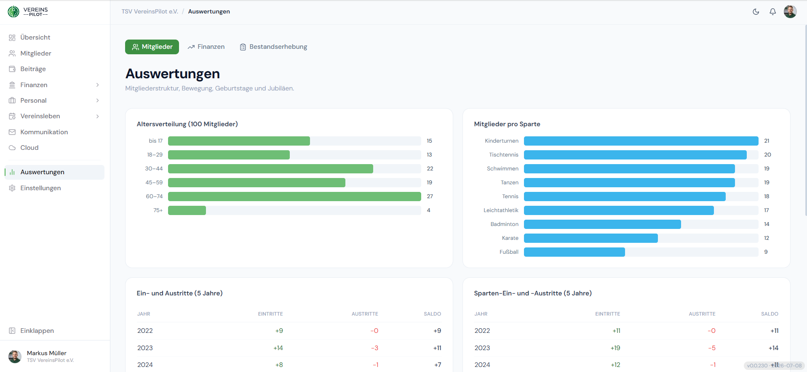Image resolution: width=807 pixels, height=372 pixels.
Task: Click Personal briefcase icon
Action: (x=12, y=101)
